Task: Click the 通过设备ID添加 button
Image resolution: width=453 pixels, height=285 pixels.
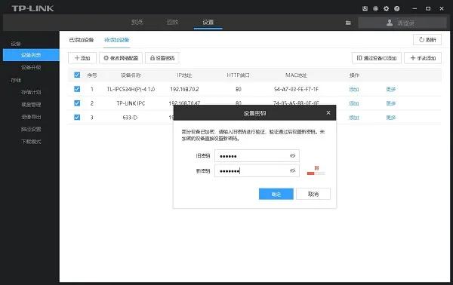Action: coord(377,58)
